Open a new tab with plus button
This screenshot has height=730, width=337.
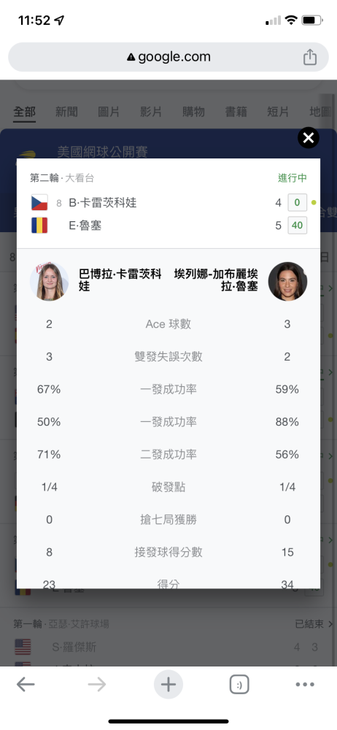pos(168,685)
